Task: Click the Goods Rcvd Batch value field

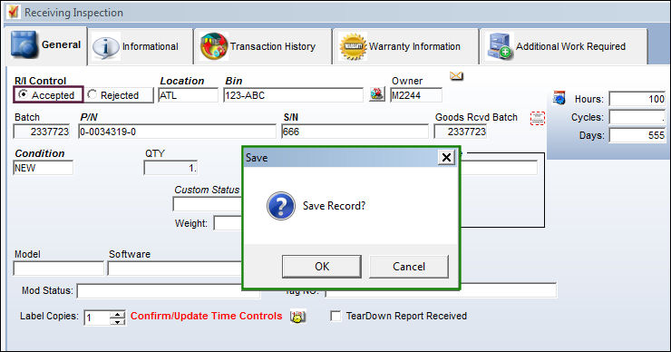Action: pos(460,132)
